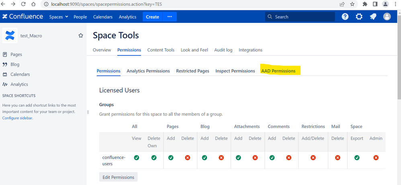Click the Confluence logo in header
Screen dimensions: 401x185
[23, 17]
